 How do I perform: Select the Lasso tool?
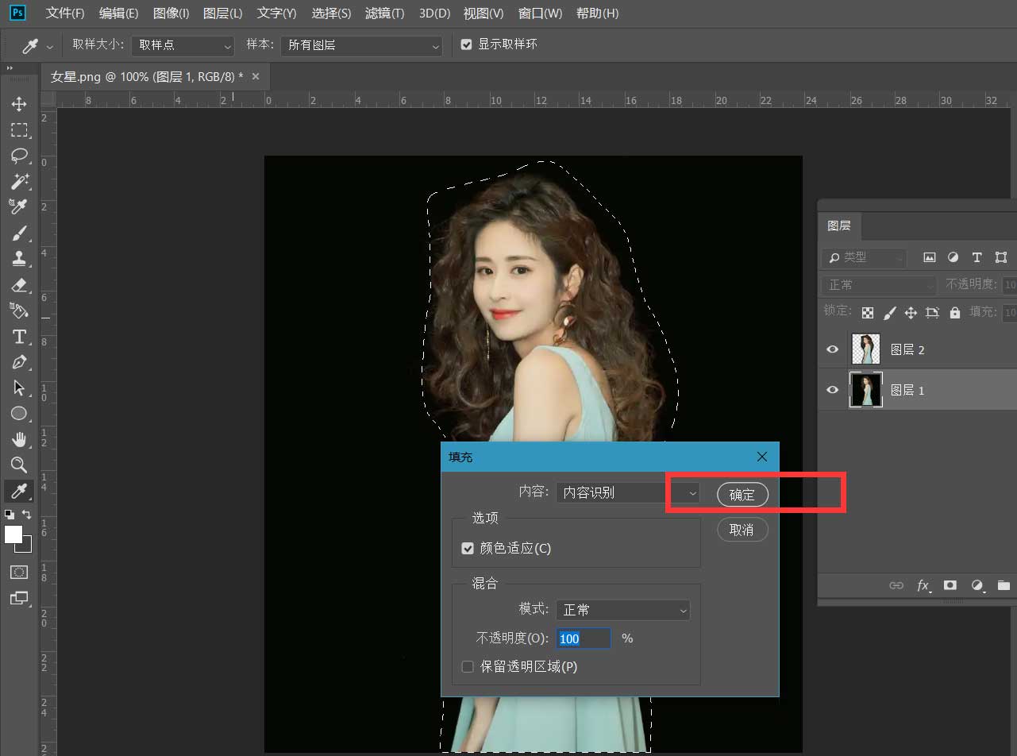pyautogui.click(x=19, y=156)
